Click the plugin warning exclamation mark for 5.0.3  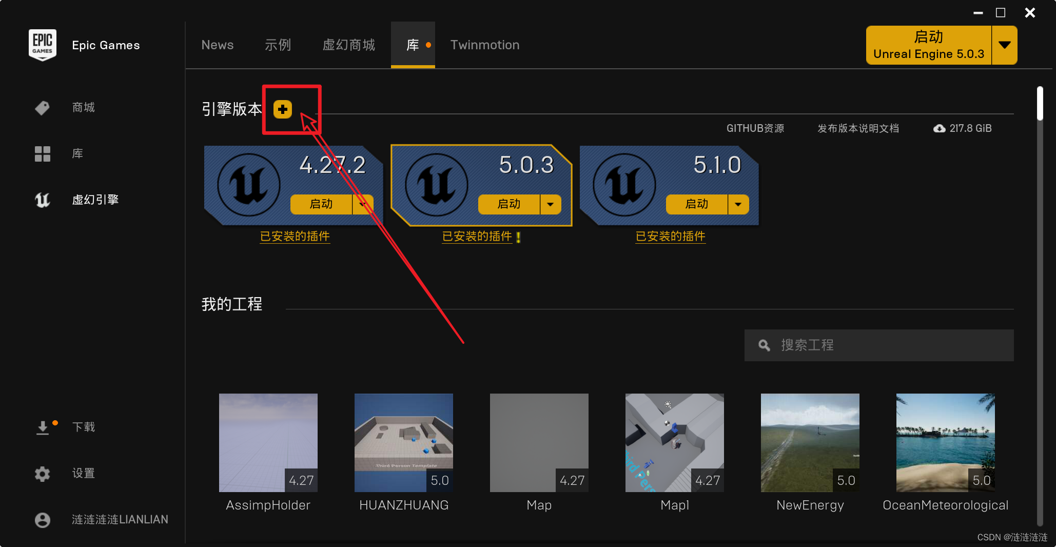pyautogui.click(x=518, y=237)
